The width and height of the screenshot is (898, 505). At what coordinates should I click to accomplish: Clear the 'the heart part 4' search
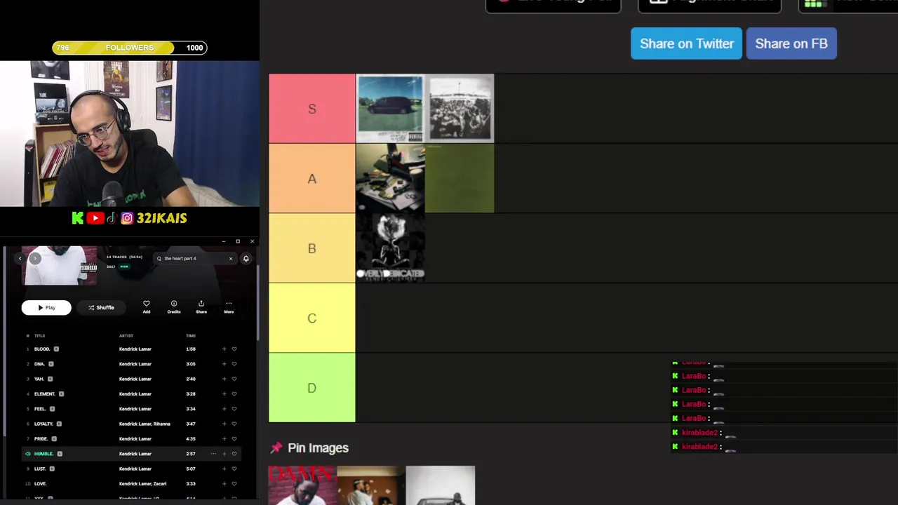tap(230, 259)
